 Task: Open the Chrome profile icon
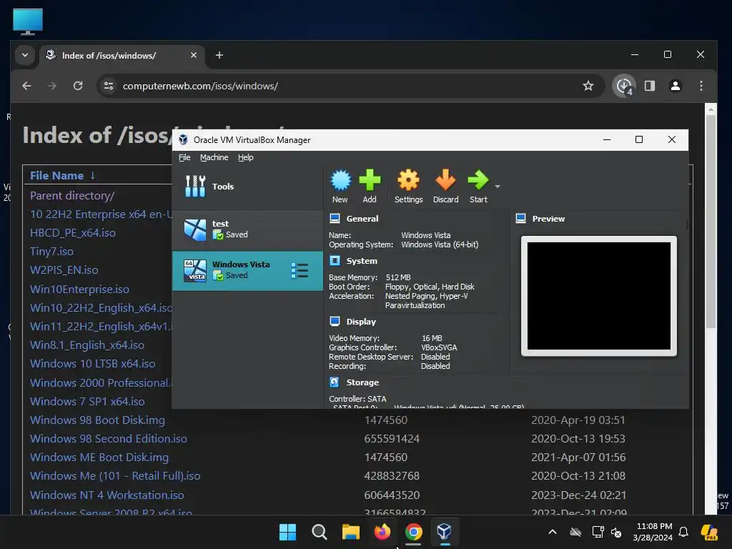pyautogui.click(x=675, y=86)
